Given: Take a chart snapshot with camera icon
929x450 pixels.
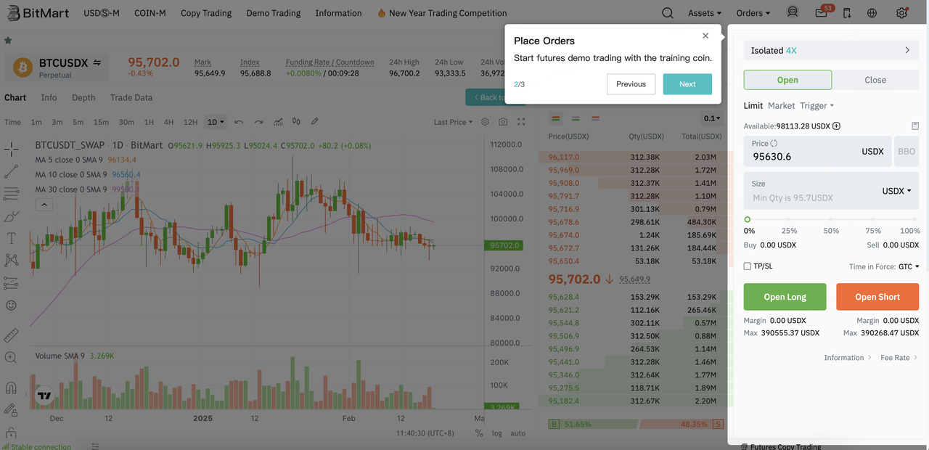Looking at the screenshot, I should click(x=503, y=122).
